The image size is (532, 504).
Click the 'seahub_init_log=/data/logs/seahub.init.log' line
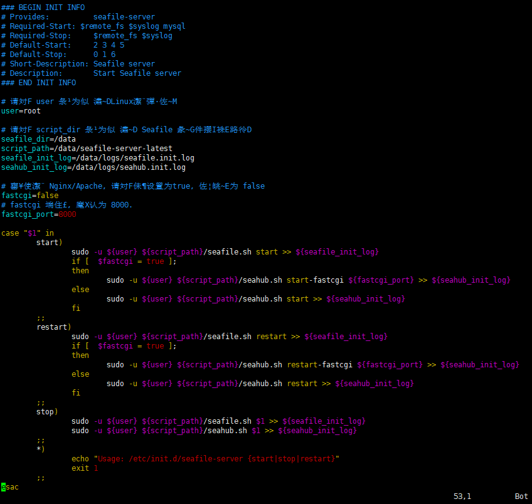(93, 167)
